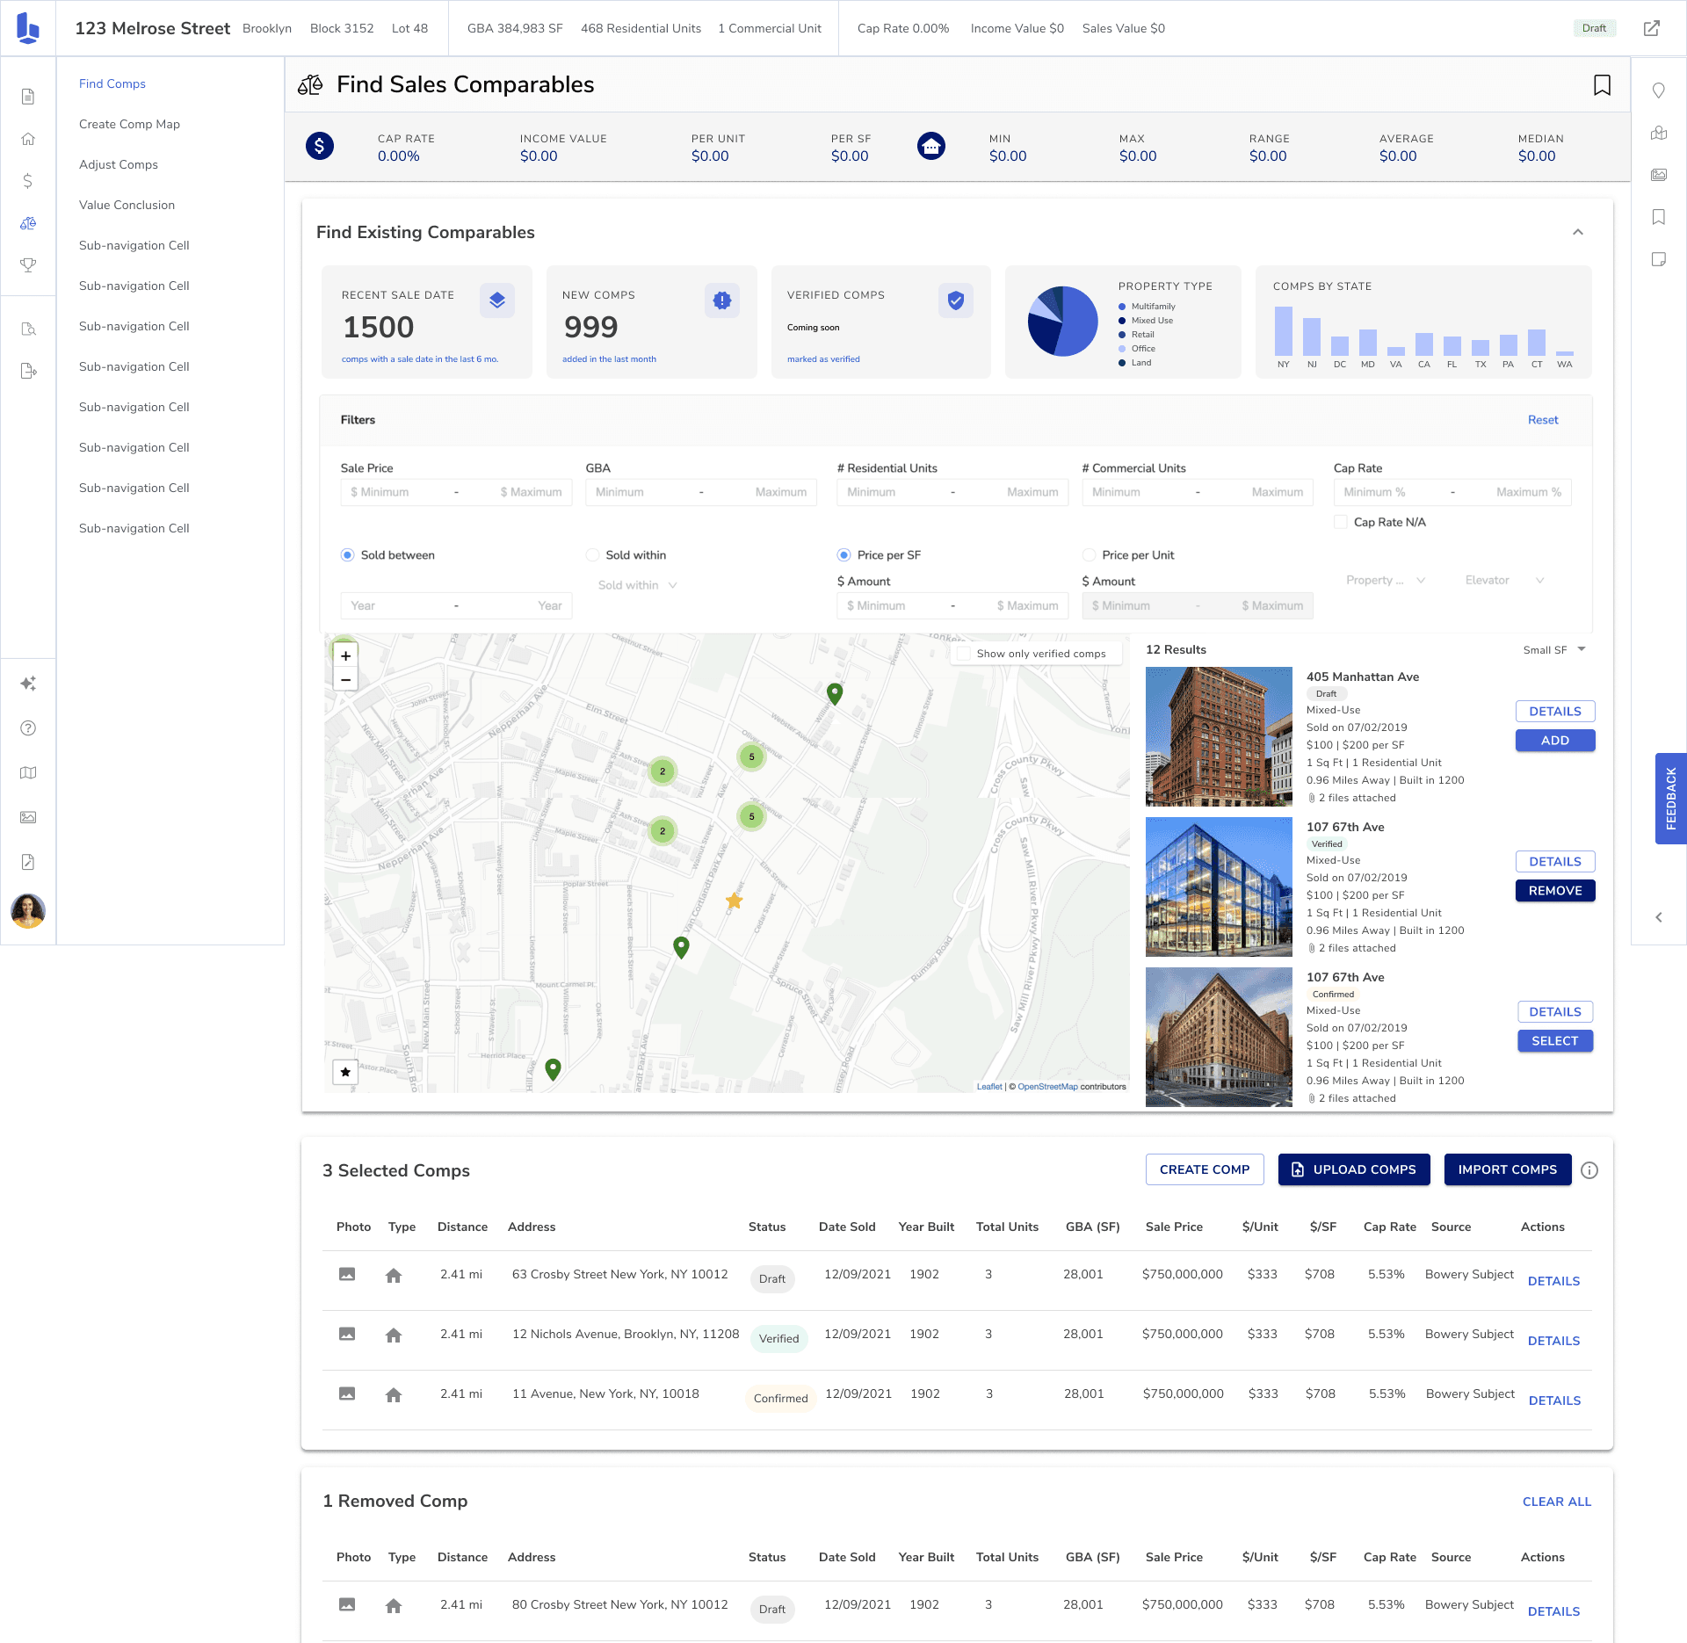The height and width of the screenshot is (1643, 1687).
Task: Open the location pin icon in right panel
Action: coord(1658,90)
